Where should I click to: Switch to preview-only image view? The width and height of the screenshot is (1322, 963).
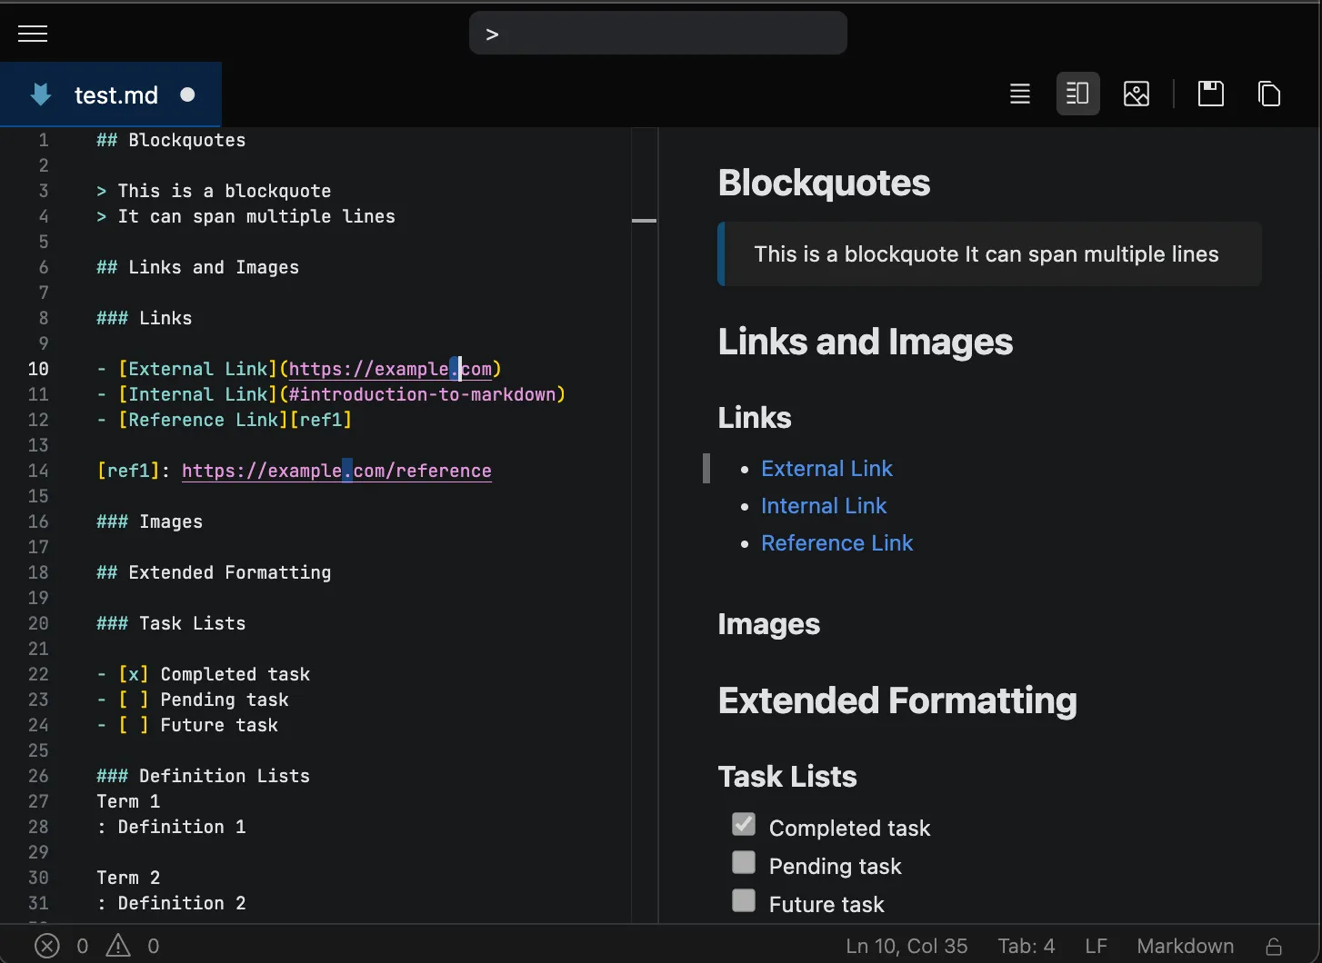pyautogui.click(x=1136, y=94)
